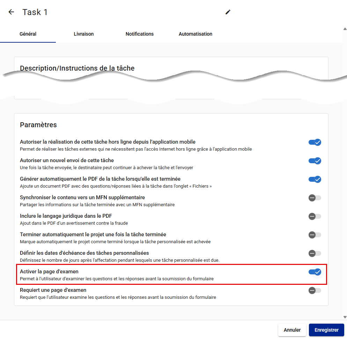
Task: Open the Général tab
Action: [x=28, y=34]
